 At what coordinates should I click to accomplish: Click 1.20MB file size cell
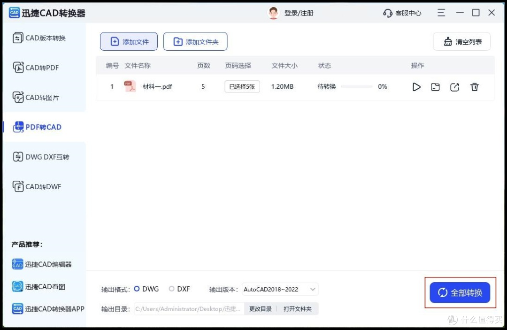point(282,87)
